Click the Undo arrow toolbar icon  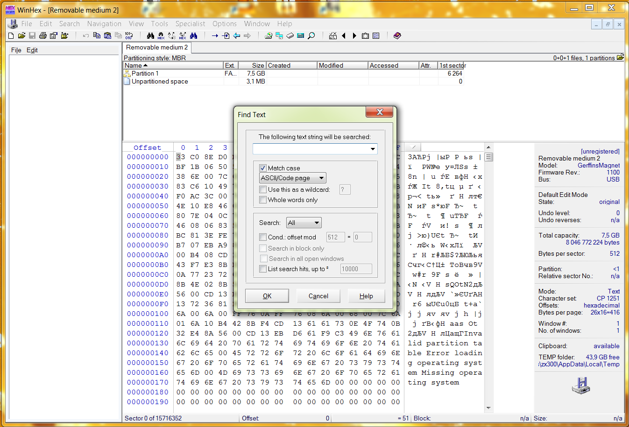point(86,35)
